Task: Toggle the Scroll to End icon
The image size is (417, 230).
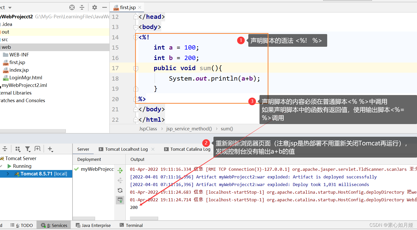Action: [120, 200]
